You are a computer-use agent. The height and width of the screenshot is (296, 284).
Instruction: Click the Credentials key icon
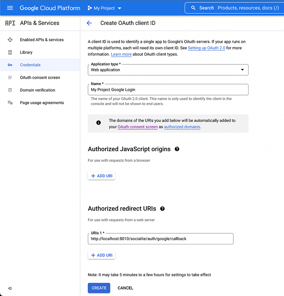[10, 65]
